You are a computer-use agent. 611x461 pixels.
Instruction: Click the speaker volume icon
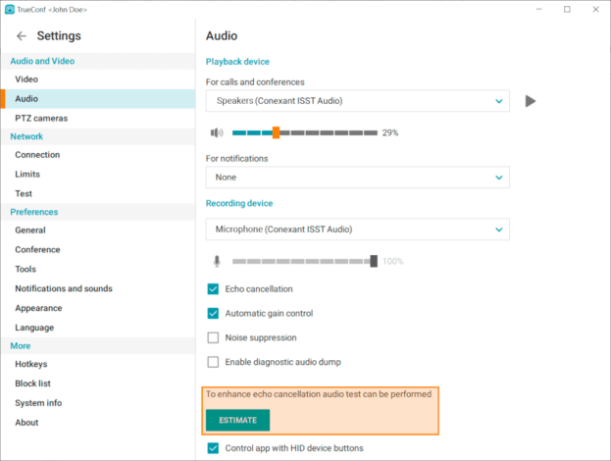coord(217,132)
